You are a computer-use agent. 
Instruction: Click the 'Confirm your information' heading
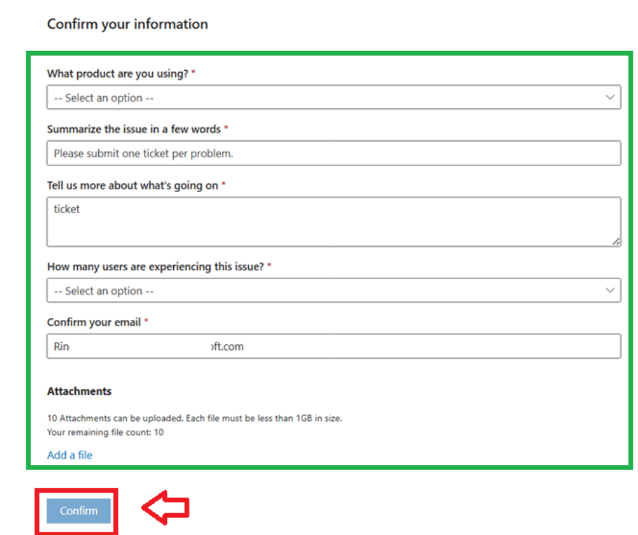[127, 25]
